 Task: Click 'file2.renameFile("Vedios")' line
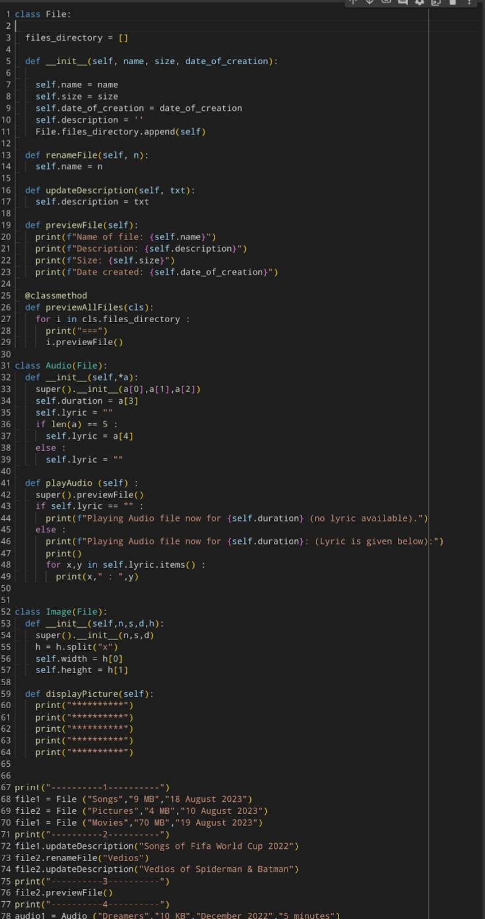click(x=82, y=858)
